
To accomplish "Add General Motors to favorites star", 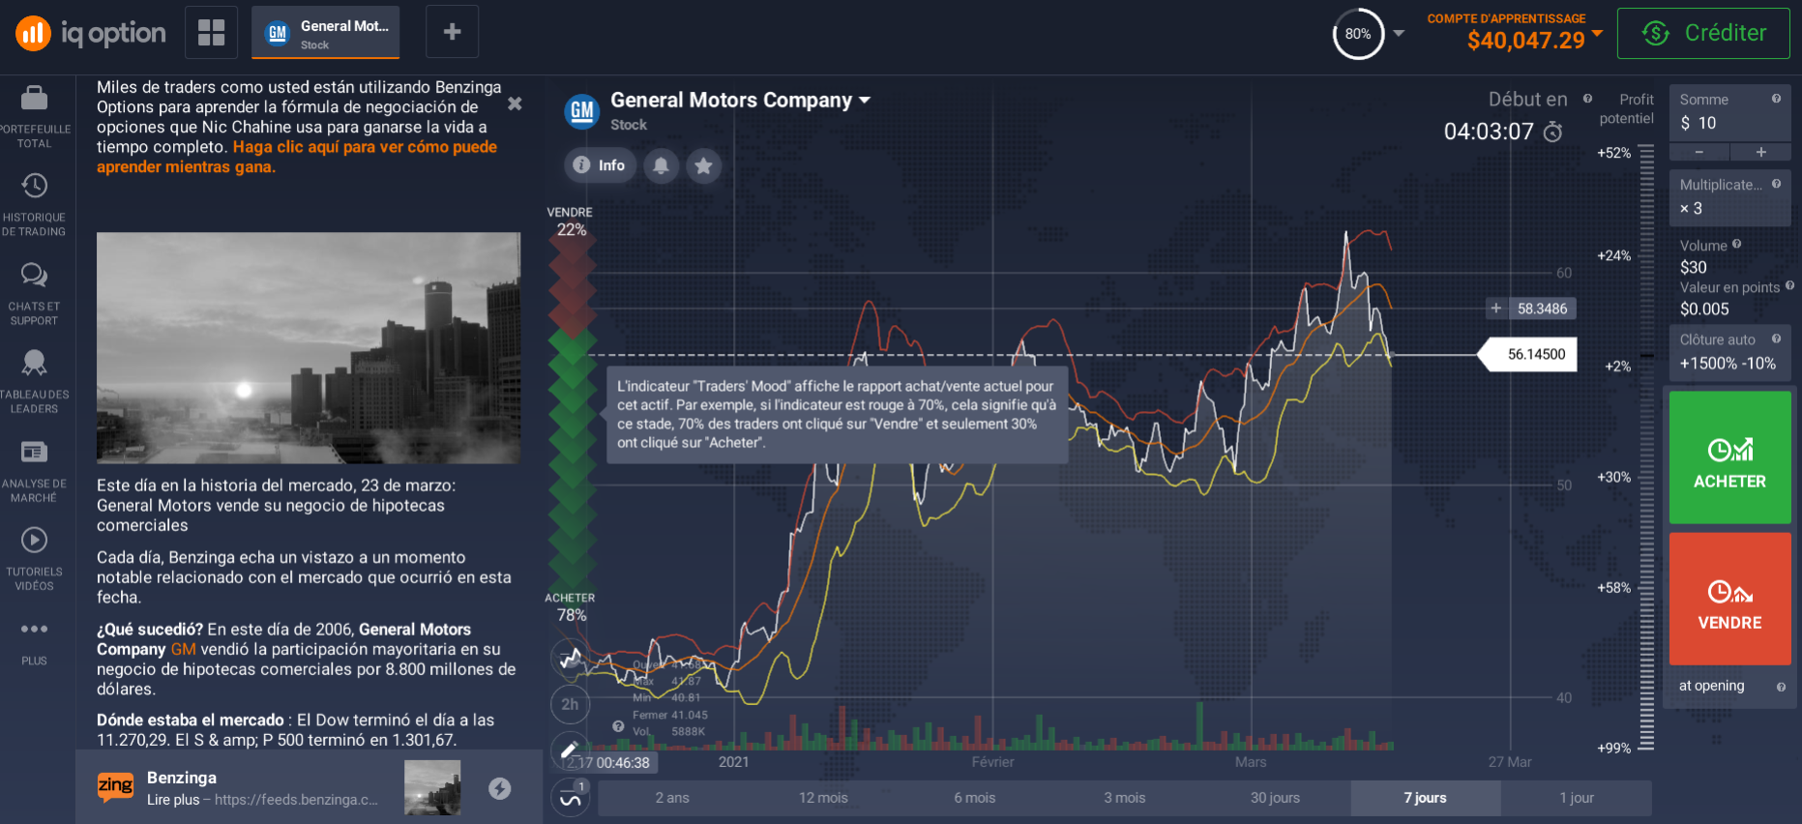I will click(703, 165).
